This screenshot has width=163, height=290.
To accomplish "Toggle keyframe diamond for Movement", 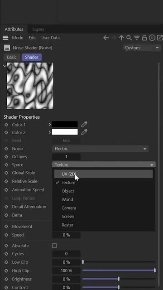I will [x=6, y=227].
